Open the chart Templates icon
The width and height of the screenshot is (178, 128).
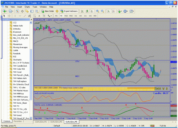pyautogui.click(x=131, y=11)
